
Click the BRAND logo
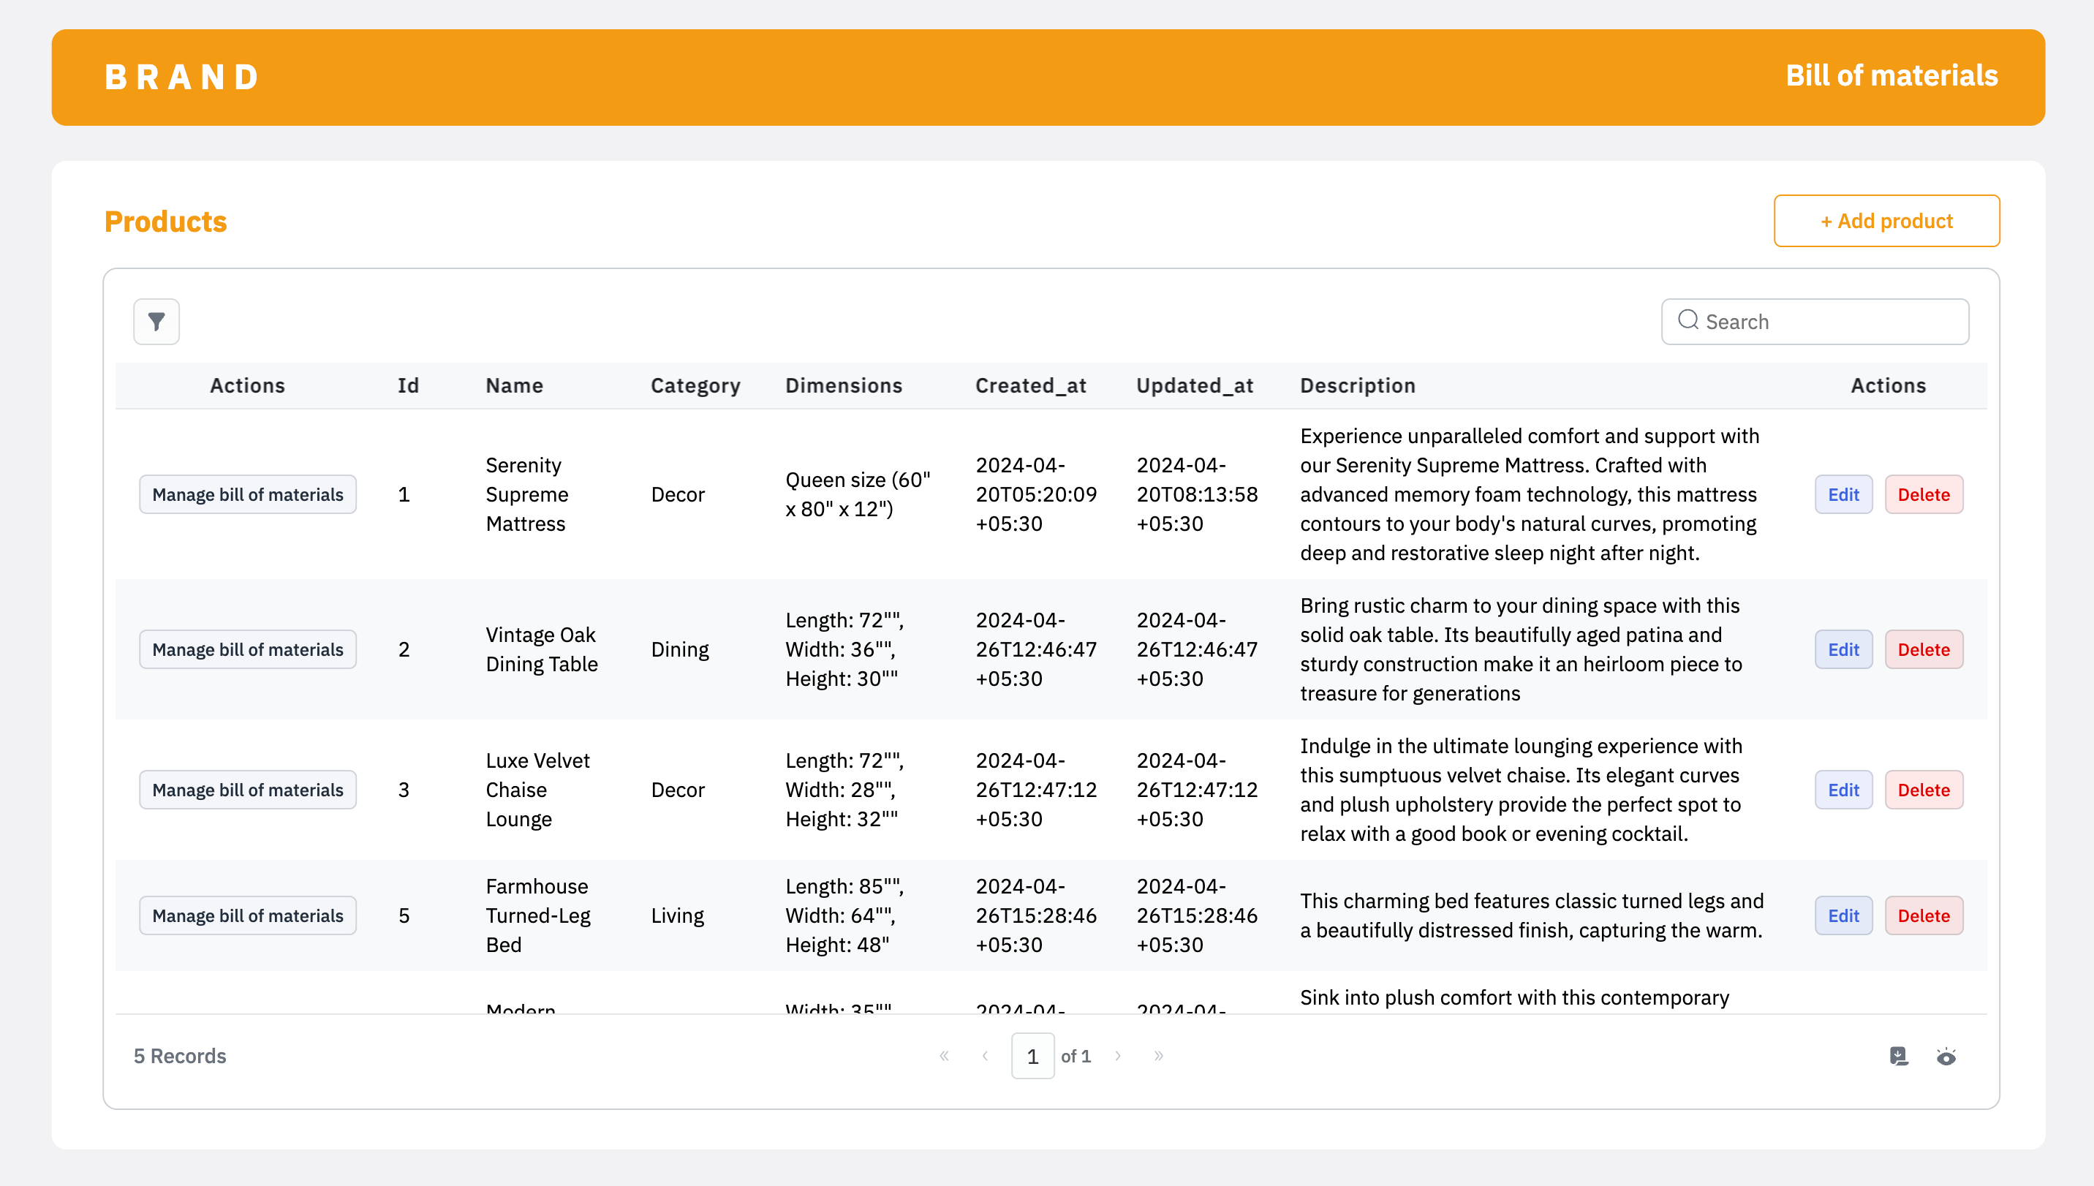(181, 78)
